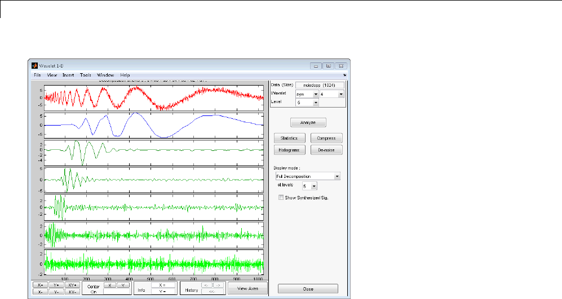562x299 pixels.
Task: Open the Tools menu
Action: pos(85,75)
